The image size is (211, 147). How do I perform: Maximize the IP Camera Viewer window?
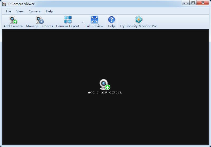pos(193,3)
